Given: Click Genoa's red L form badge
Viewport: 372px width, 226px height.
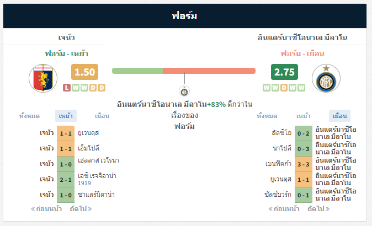Looking at the screenshot, I should click(x=67, y=88).
